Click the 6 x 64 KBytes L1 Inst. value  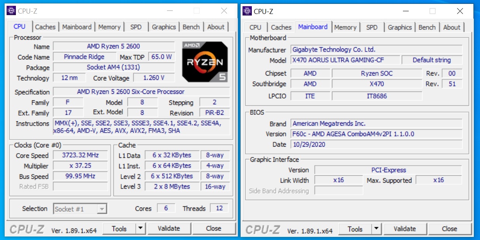tap(172, 166)
